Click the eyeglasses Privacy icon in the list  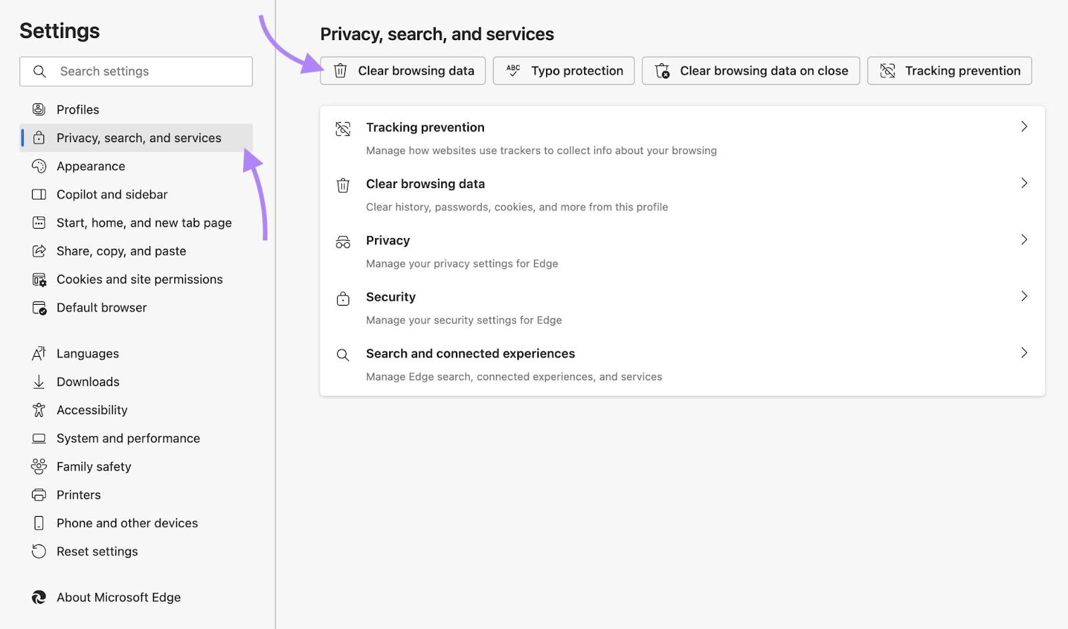(343, 242)
